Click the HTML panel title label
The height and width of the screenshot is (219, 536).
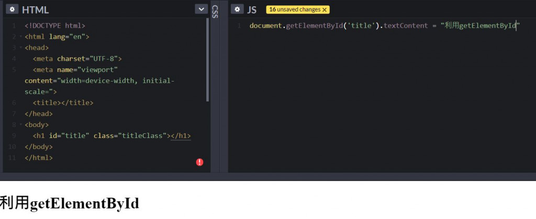35,10
